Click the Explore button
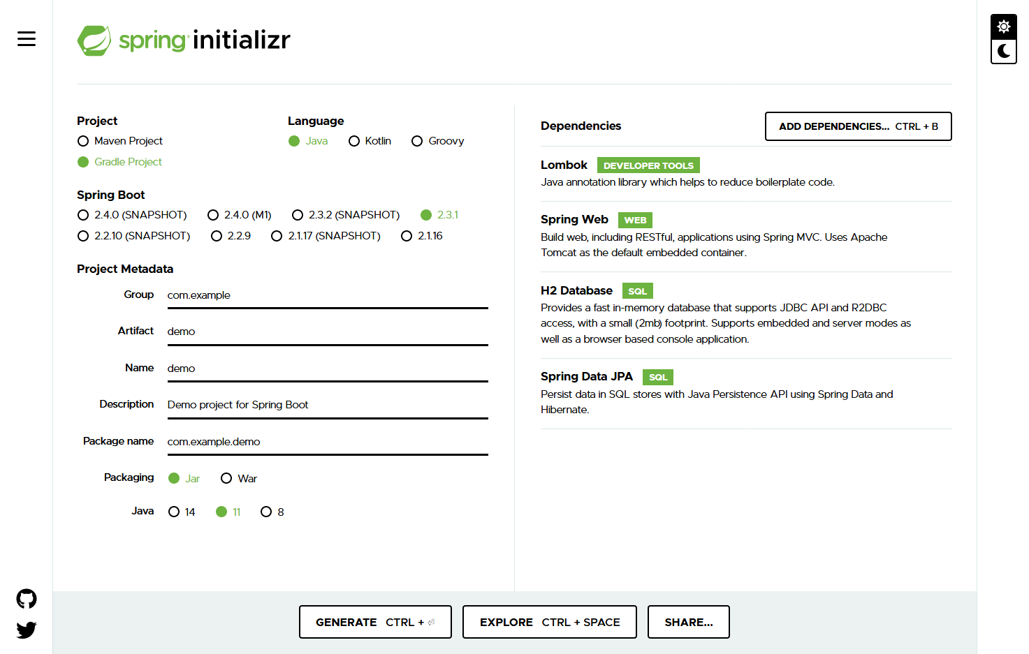1029x654 pixels. click(x=550, y=622)
